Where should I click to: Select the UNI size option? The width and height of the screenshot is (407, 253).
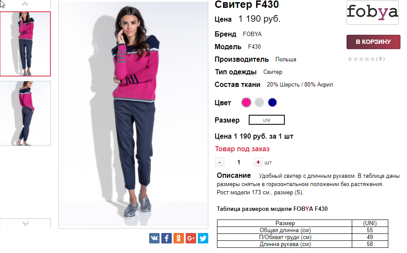267,120
